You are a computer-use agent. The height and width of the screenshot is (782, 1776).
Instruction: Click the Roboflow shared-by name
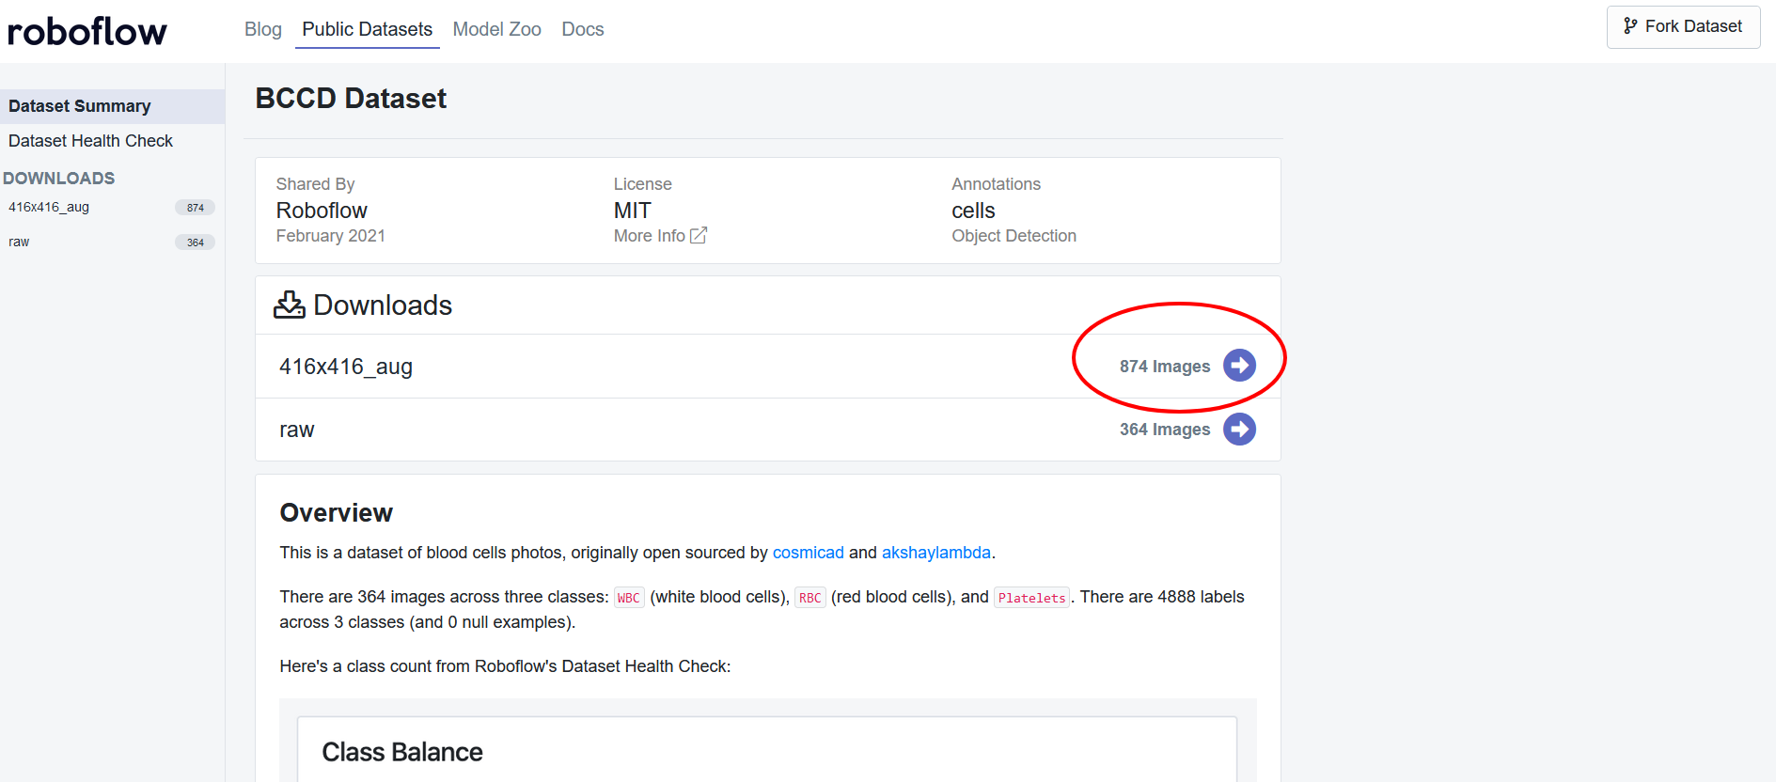tap(322, 211)
